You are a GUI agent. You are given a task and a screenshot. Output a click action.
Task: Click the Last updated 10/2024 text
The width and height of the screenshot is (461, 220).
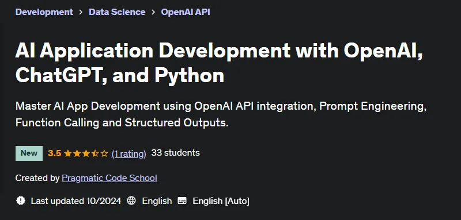[76, 201]
